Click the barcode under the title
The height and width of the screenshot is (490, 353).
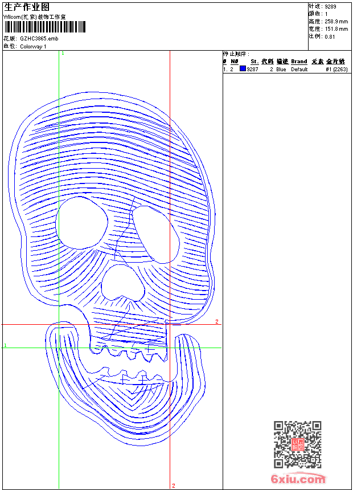pos(44,27)
